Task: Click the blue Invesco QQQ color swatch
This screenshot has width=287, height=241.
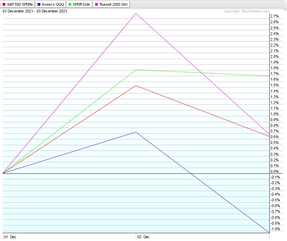Action: tap(39, 5)
